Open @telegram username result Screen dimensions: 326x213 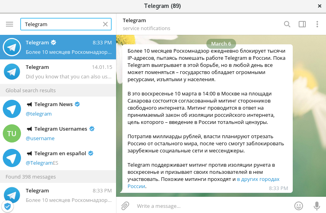[x=39, y=114]
